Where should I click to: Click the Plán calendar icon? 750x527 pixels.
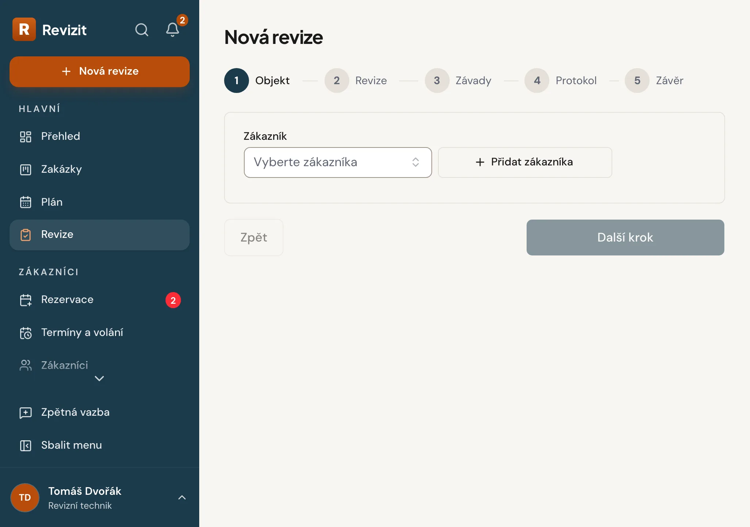(x=26, y=202)
